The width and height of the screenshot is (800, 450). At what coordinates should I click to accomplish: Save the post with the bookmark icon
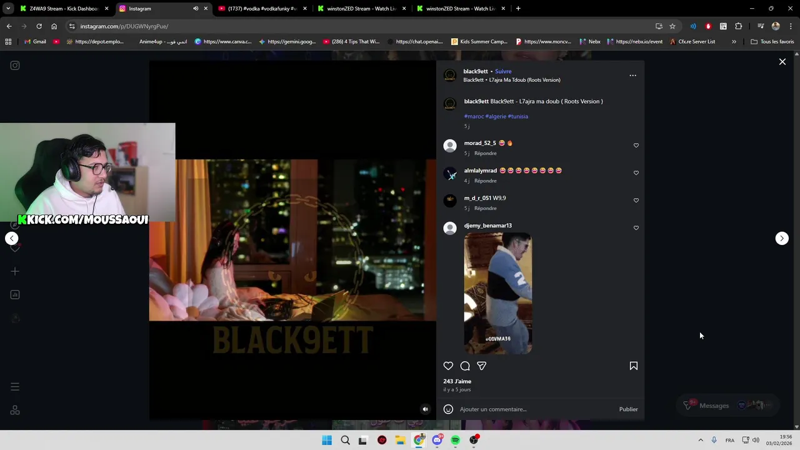pos(633,366)
